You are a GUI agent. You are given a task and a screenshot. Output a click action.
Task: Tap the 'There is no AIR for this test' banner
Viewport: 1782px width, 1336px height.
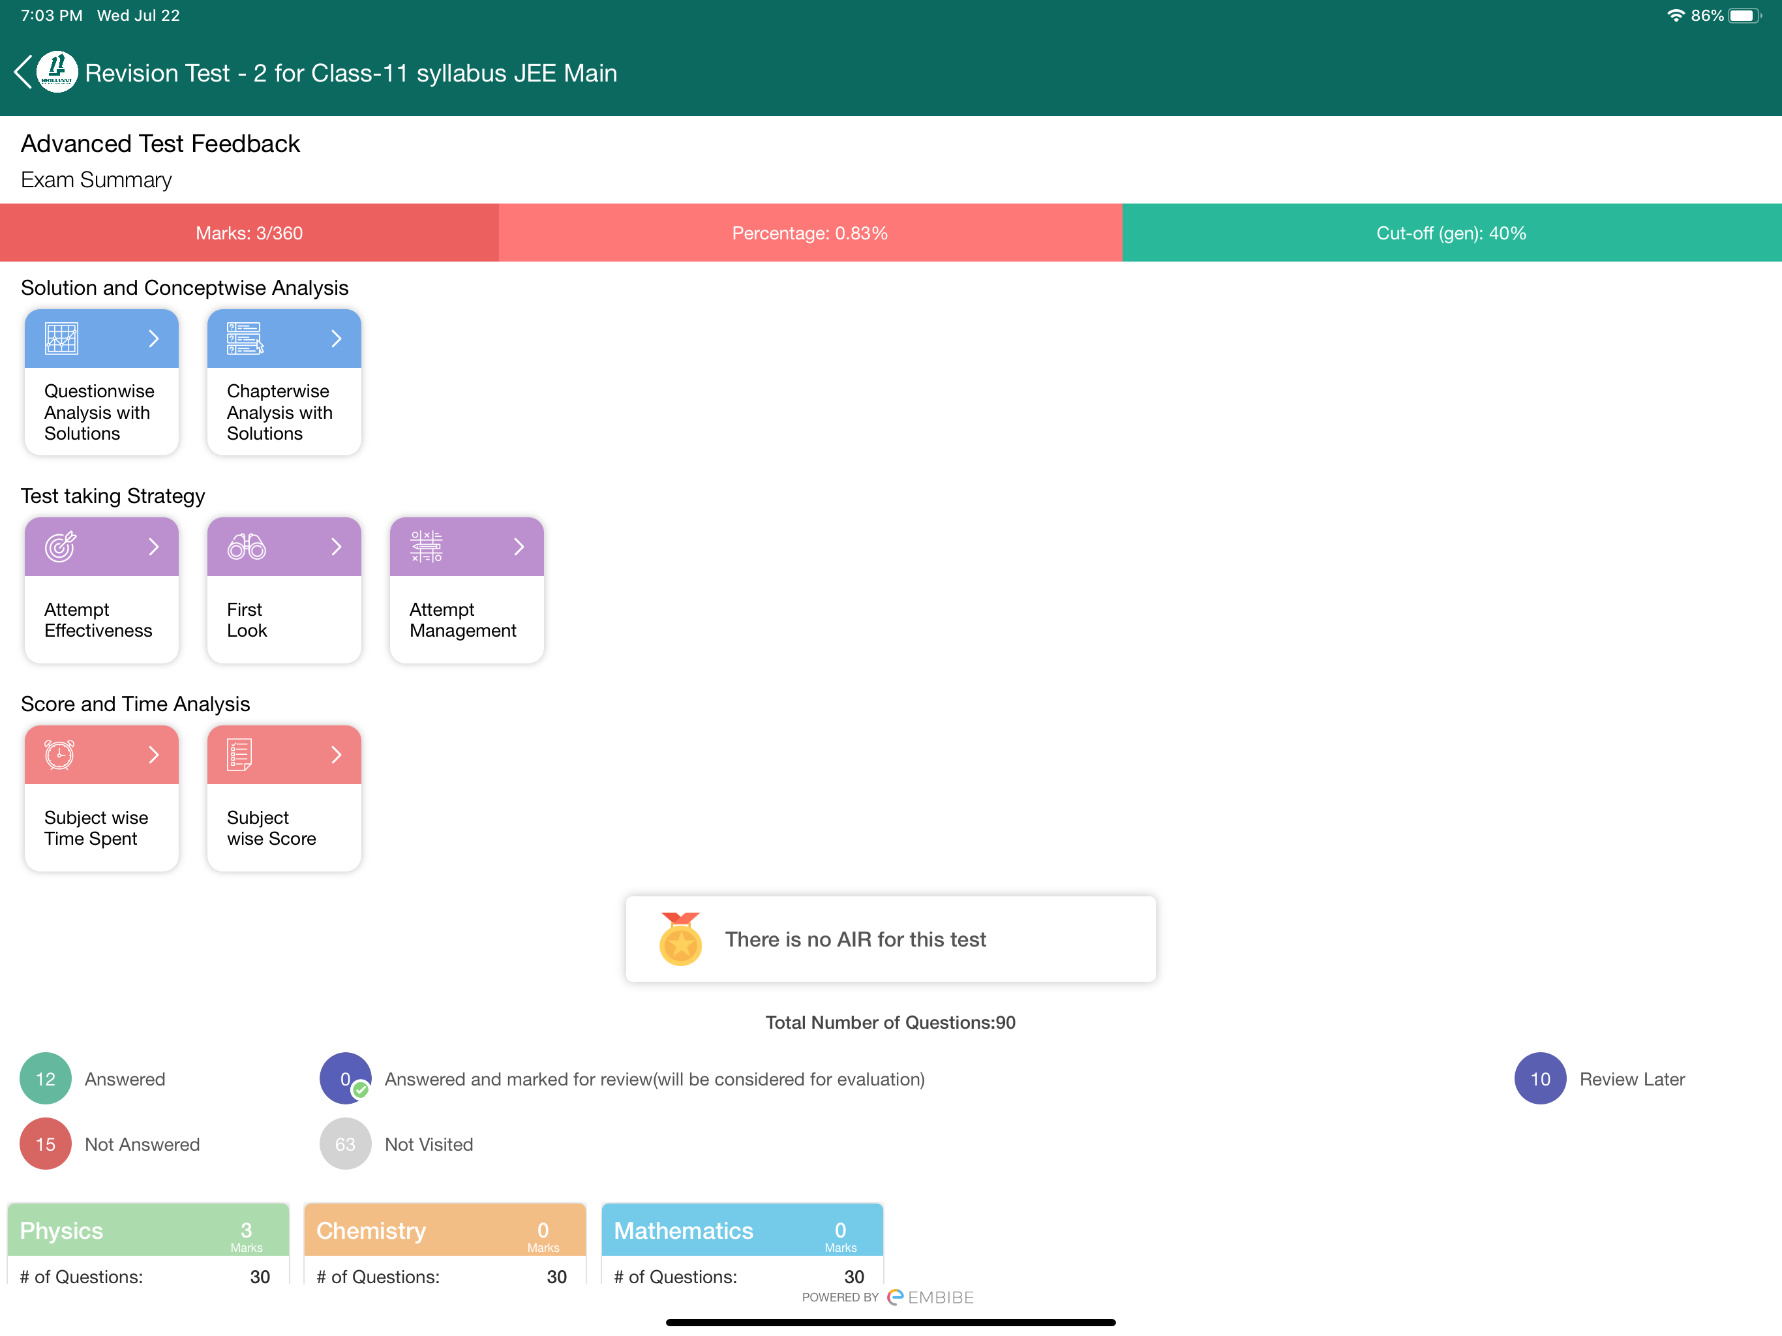(x=891, y=939)
